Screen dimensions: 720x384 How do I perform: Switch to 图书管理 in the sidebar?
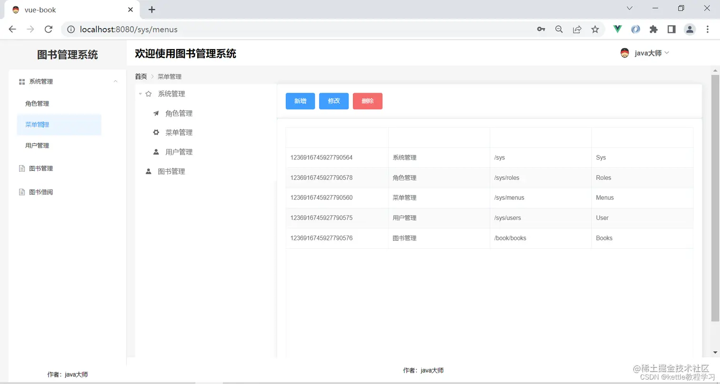(x=40, y=168)
